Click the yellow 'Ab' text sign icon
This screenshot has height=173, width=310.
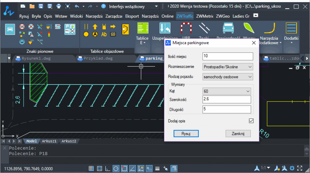coord(104,34)
